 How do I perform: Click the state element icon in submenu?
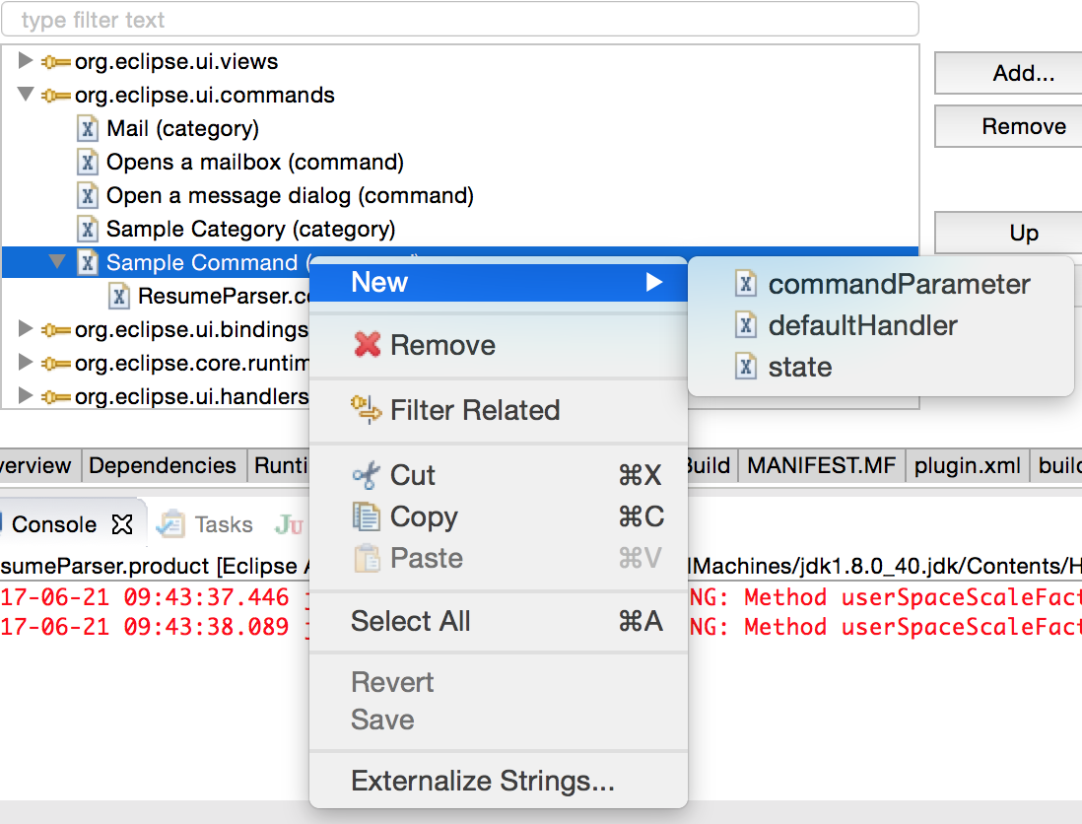(746, 368)
